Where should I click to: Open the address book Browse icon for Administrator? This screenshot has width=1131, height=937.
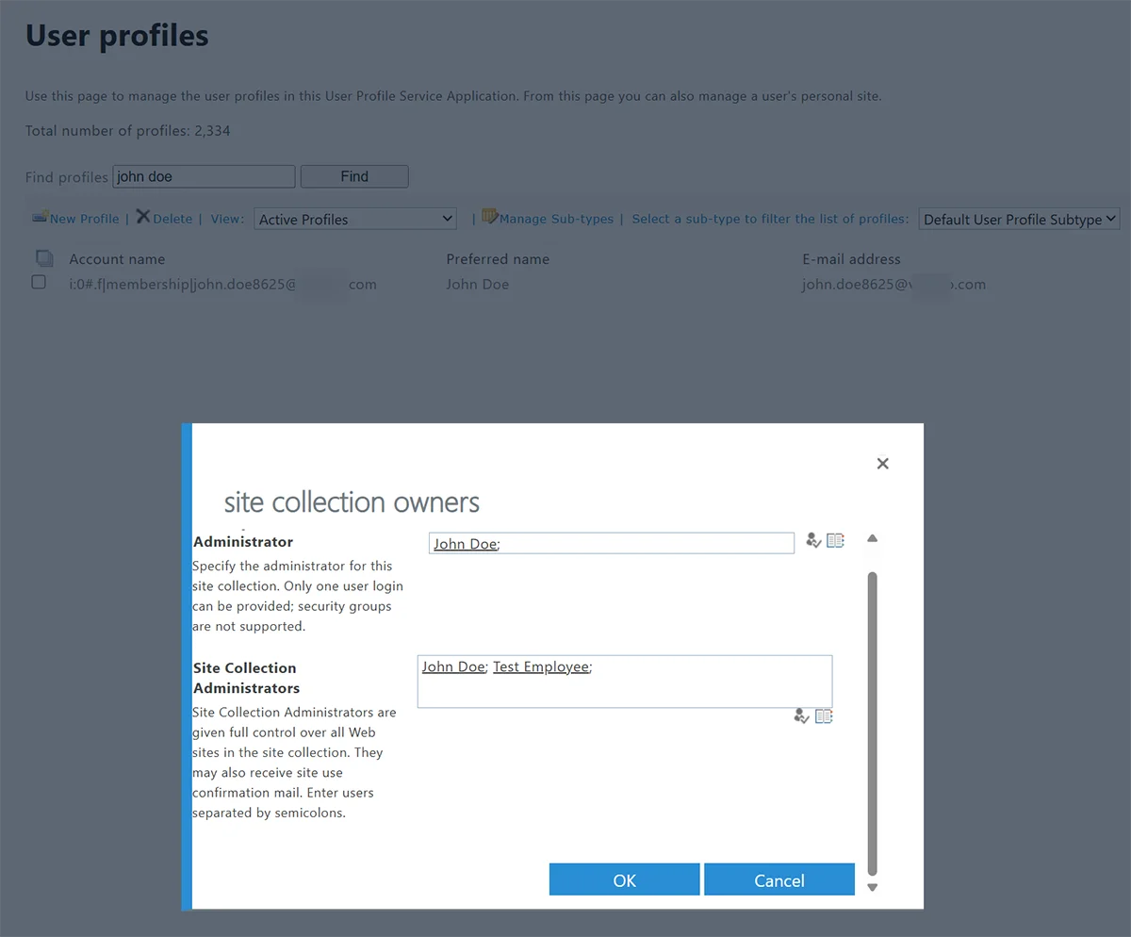tap(835, 539)
